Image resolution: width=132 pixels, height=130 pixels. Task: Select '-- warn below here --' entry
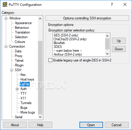pos(68,51)
